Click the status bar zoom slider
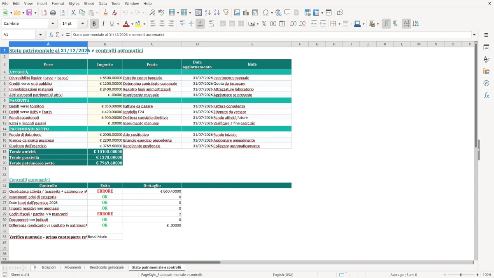Viewport: 494px width, 278px height. (x=461, y=275)
